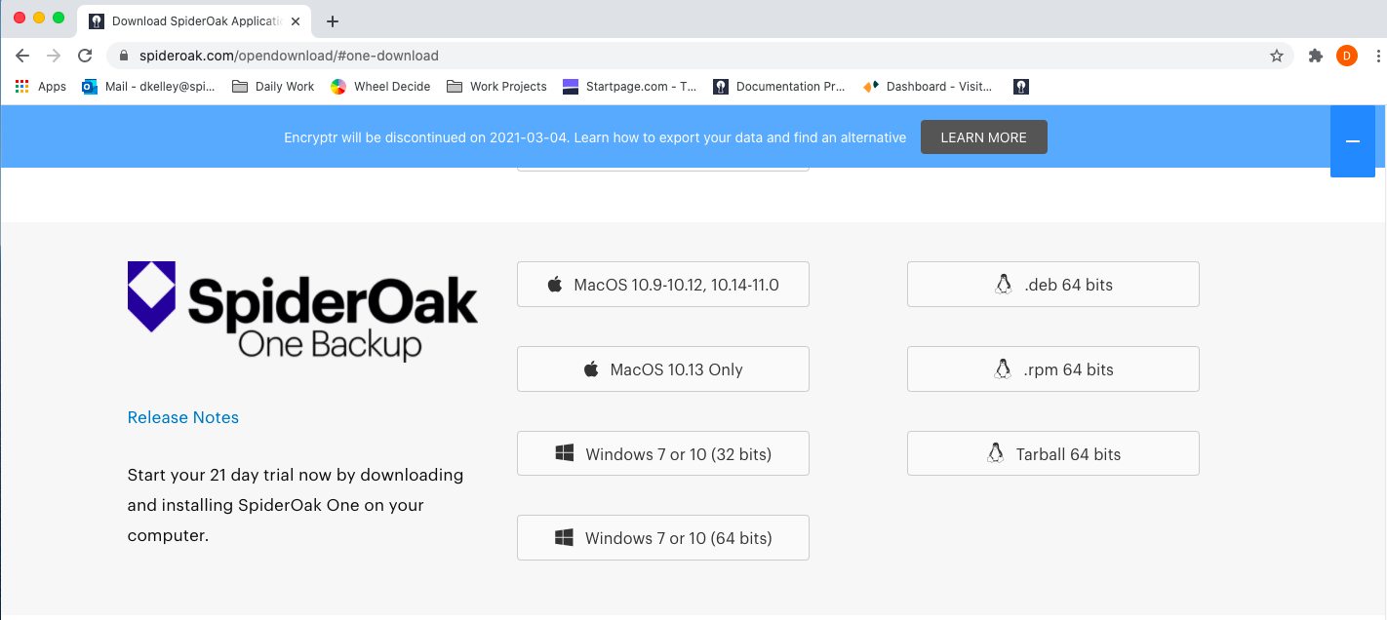Bookmark this page with the star icon

pos(1276,56)
